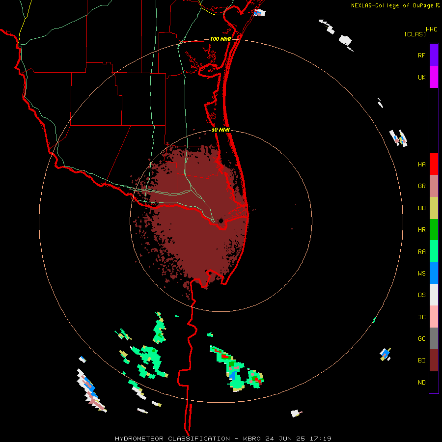The width and height of the screenshot is (442, 442).
Task: Click the "HHC" product code text
Action: click(431, 29)
